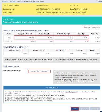Click the globe icon beside English
This screenshot has width=102, height=112.
pyautogui.click(x=97, y=2)
